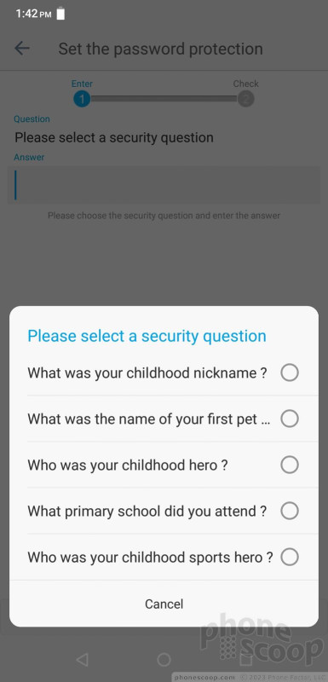Tap the Android back navigation triangle

point(82,659)
